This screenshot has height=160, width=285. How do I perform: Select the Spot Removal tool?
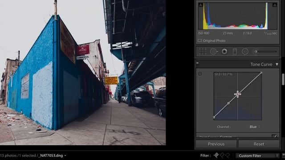(214, 52)
